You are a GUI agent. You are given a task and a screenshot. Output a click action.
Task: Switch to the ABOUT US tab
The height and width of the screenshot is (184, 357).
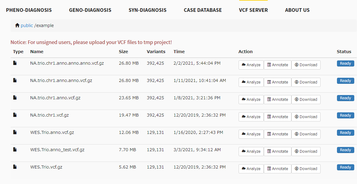click(297, 10)
